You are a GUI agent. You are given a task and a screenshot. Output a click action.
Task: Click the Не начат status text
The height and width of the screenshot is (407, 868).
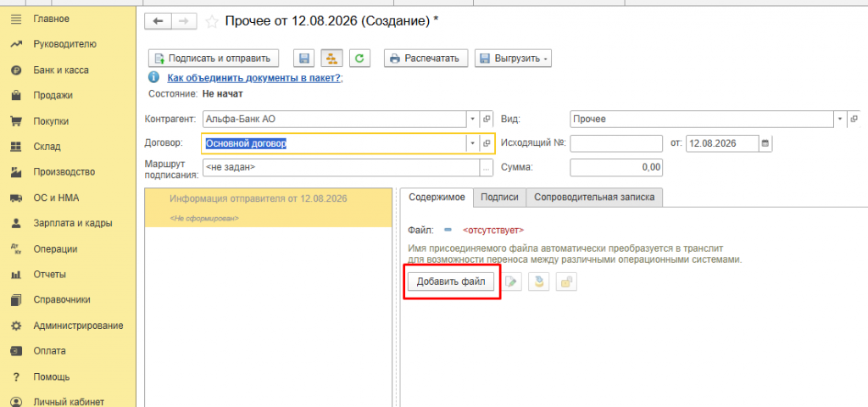pyautogui.click(x=223, y=94)
